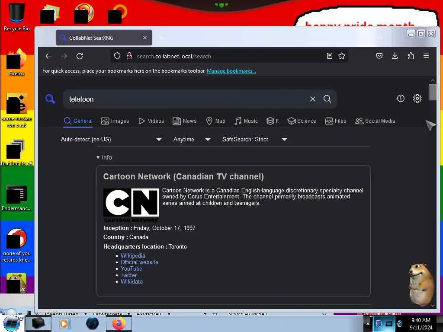
Task: Open the Wikidata link
Action: pos(132,282)
